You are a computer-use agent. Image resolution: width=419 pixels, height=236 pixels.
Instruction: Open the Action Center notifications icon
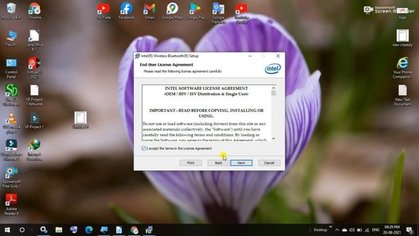point(410,230)
